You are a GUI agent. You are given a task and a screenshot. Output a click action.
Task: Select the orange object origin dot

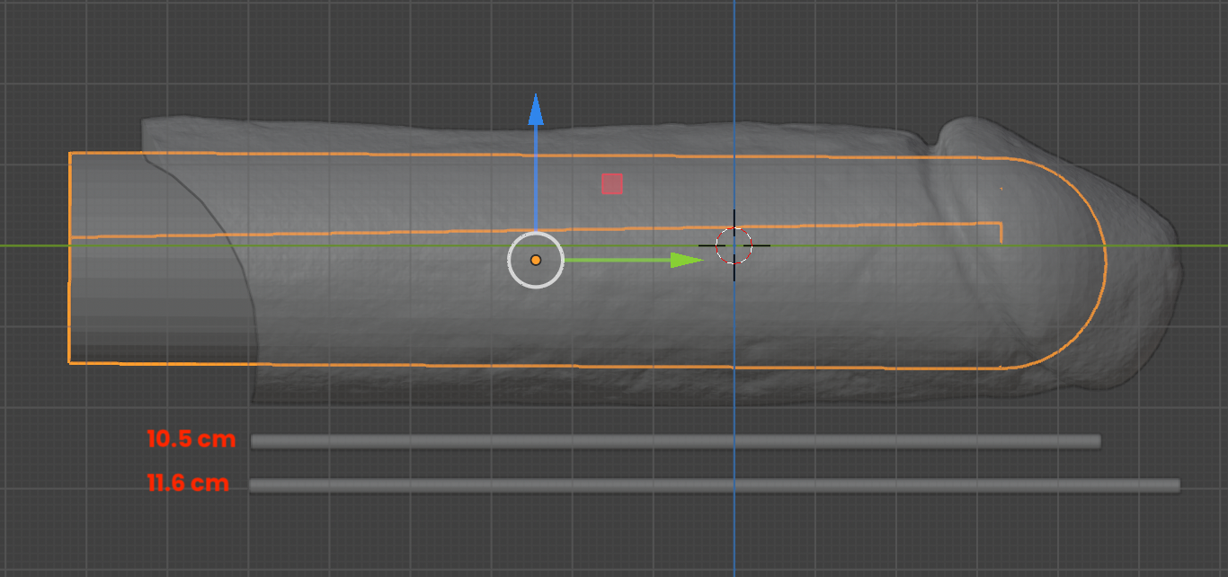[537, 260]
